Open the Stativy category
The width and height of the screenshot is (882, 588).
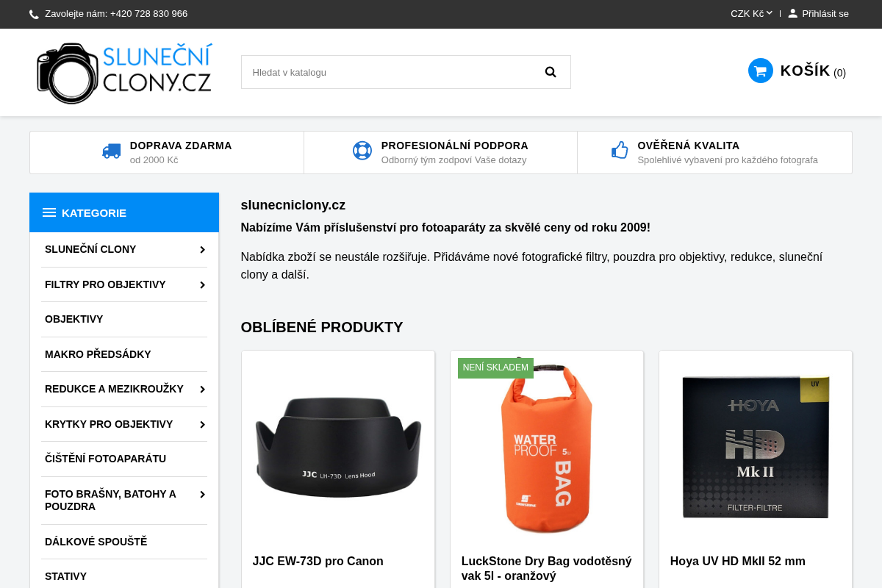pyautogui.click(x=65, y=576)
